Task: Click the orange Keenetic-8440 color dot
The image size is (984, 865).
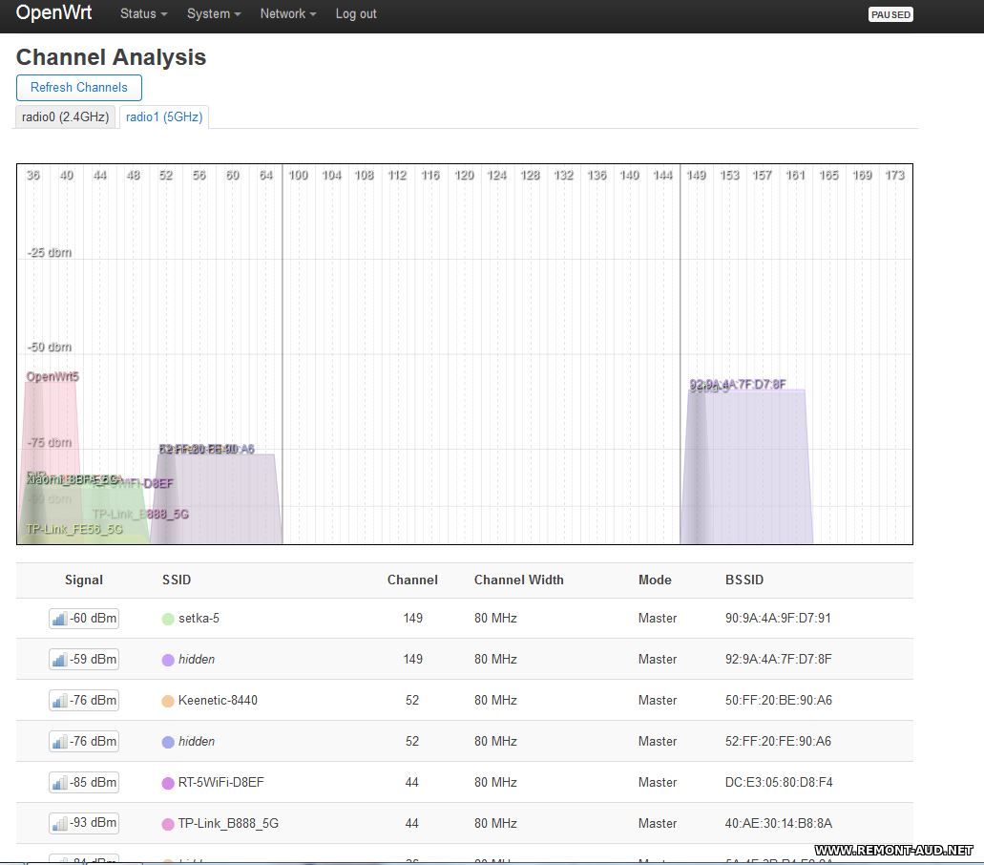Action: tap(168, 701)
